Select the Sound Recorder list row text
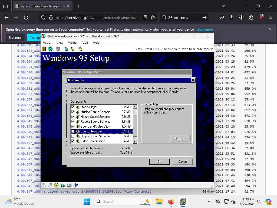The height and width of the screenshot is (208, 277). point(91,131)
